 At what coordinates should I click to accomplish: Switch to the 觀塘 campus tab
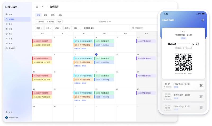[46, 15]
